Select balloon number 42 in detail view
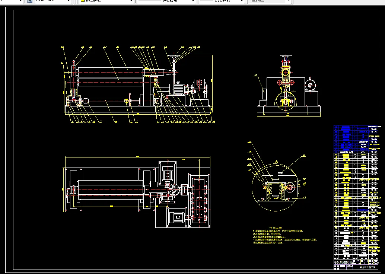 [x=250, y=142]
